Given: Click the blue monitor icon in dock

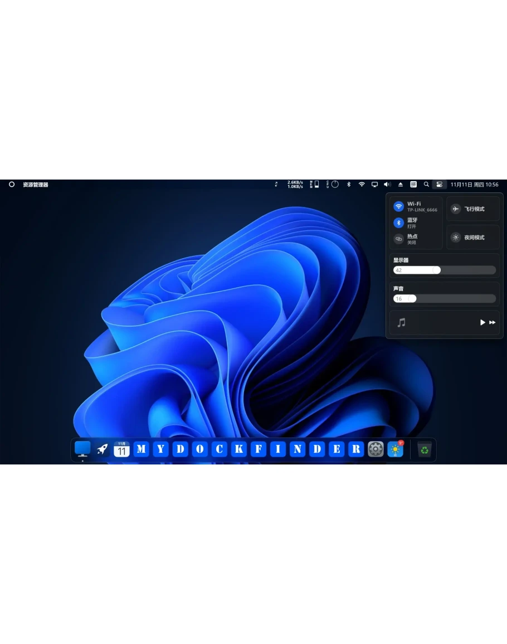Looking at the screenshot, I should (x=82, y=448).
